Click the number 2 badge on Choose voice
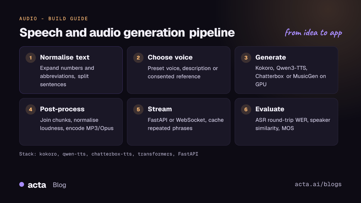 (x=138, y=57)
